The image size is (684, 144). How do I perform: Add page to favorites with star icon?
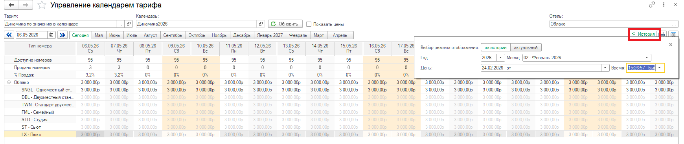42,5
